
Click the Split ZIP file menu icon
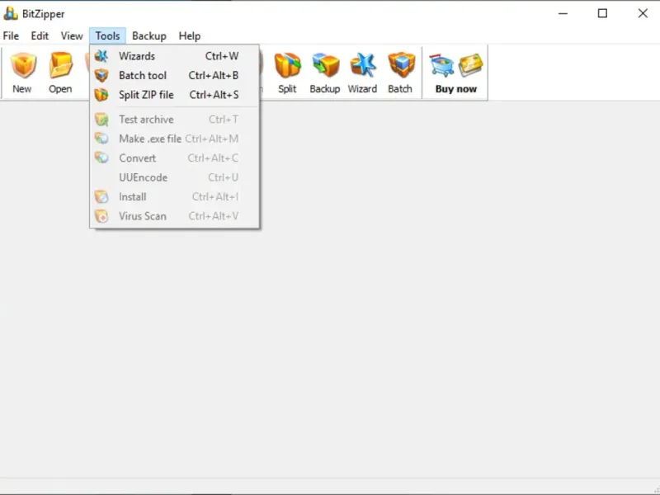pos(101,95)
